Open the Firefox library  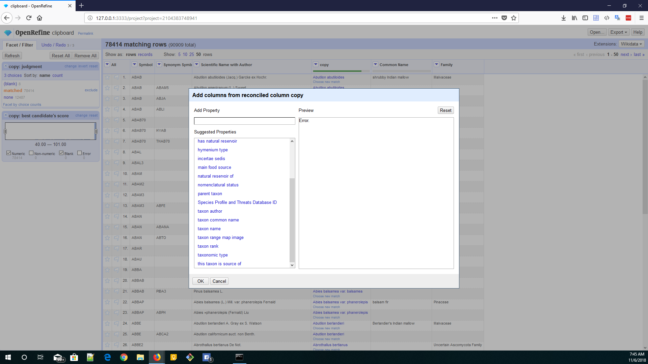574,18
